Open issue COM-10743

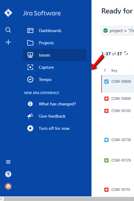[x=121, y=111]
